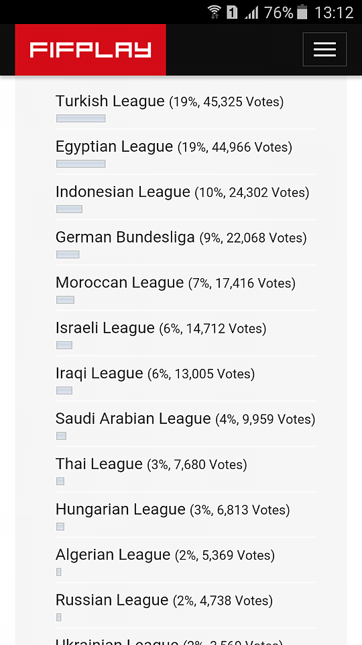Viewport: 362px width, 645px height.
Task: Select the Egyptian League poll entry
Action: click(x=186, y=153)
